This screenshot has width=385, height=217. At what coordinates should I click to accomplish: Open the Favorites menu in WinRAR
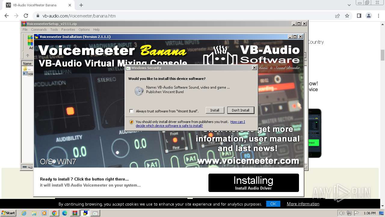(x=68, y=30)
